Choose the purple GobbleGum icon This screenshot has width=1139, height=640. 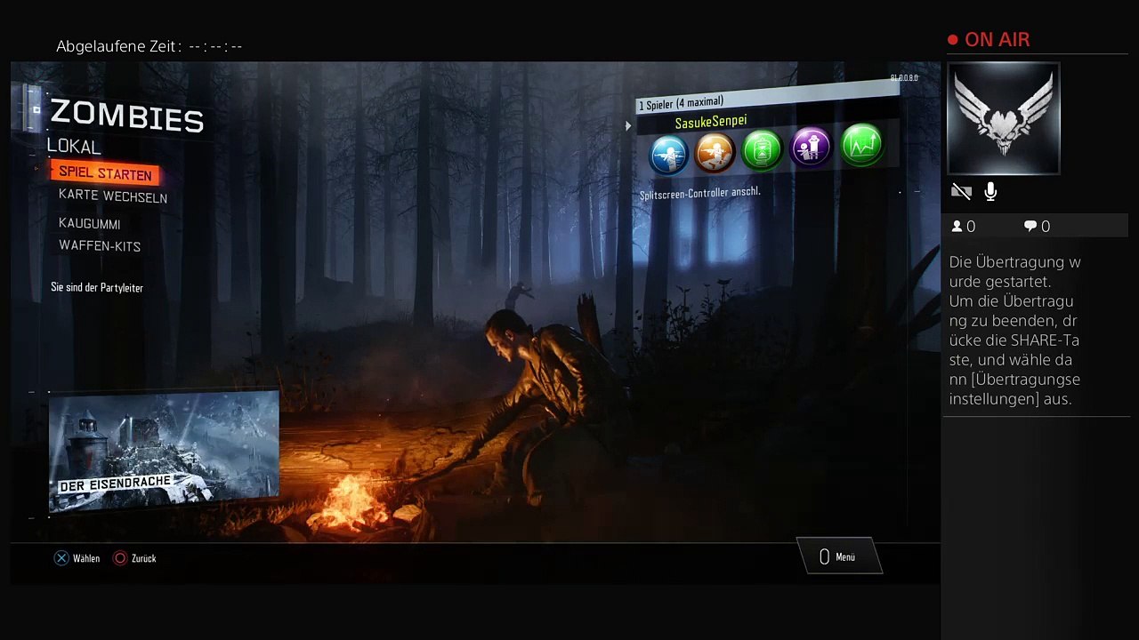(810, 147)
